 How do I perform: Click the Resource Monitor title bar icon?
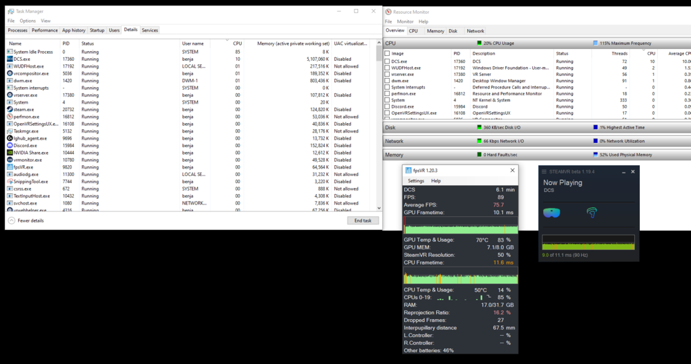[388, 12]
